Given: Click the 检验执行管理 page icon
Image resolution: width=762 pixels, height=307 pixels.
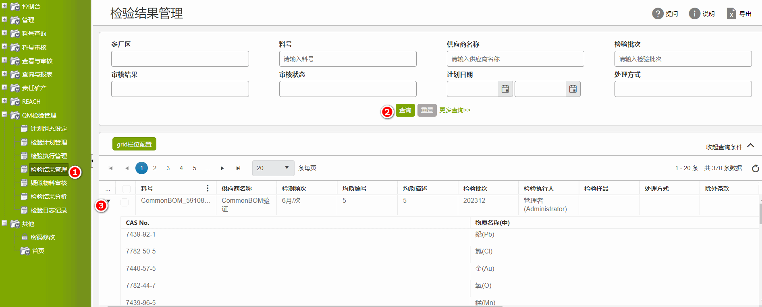Looking at the screenshot, I should [x=24, y=156].
